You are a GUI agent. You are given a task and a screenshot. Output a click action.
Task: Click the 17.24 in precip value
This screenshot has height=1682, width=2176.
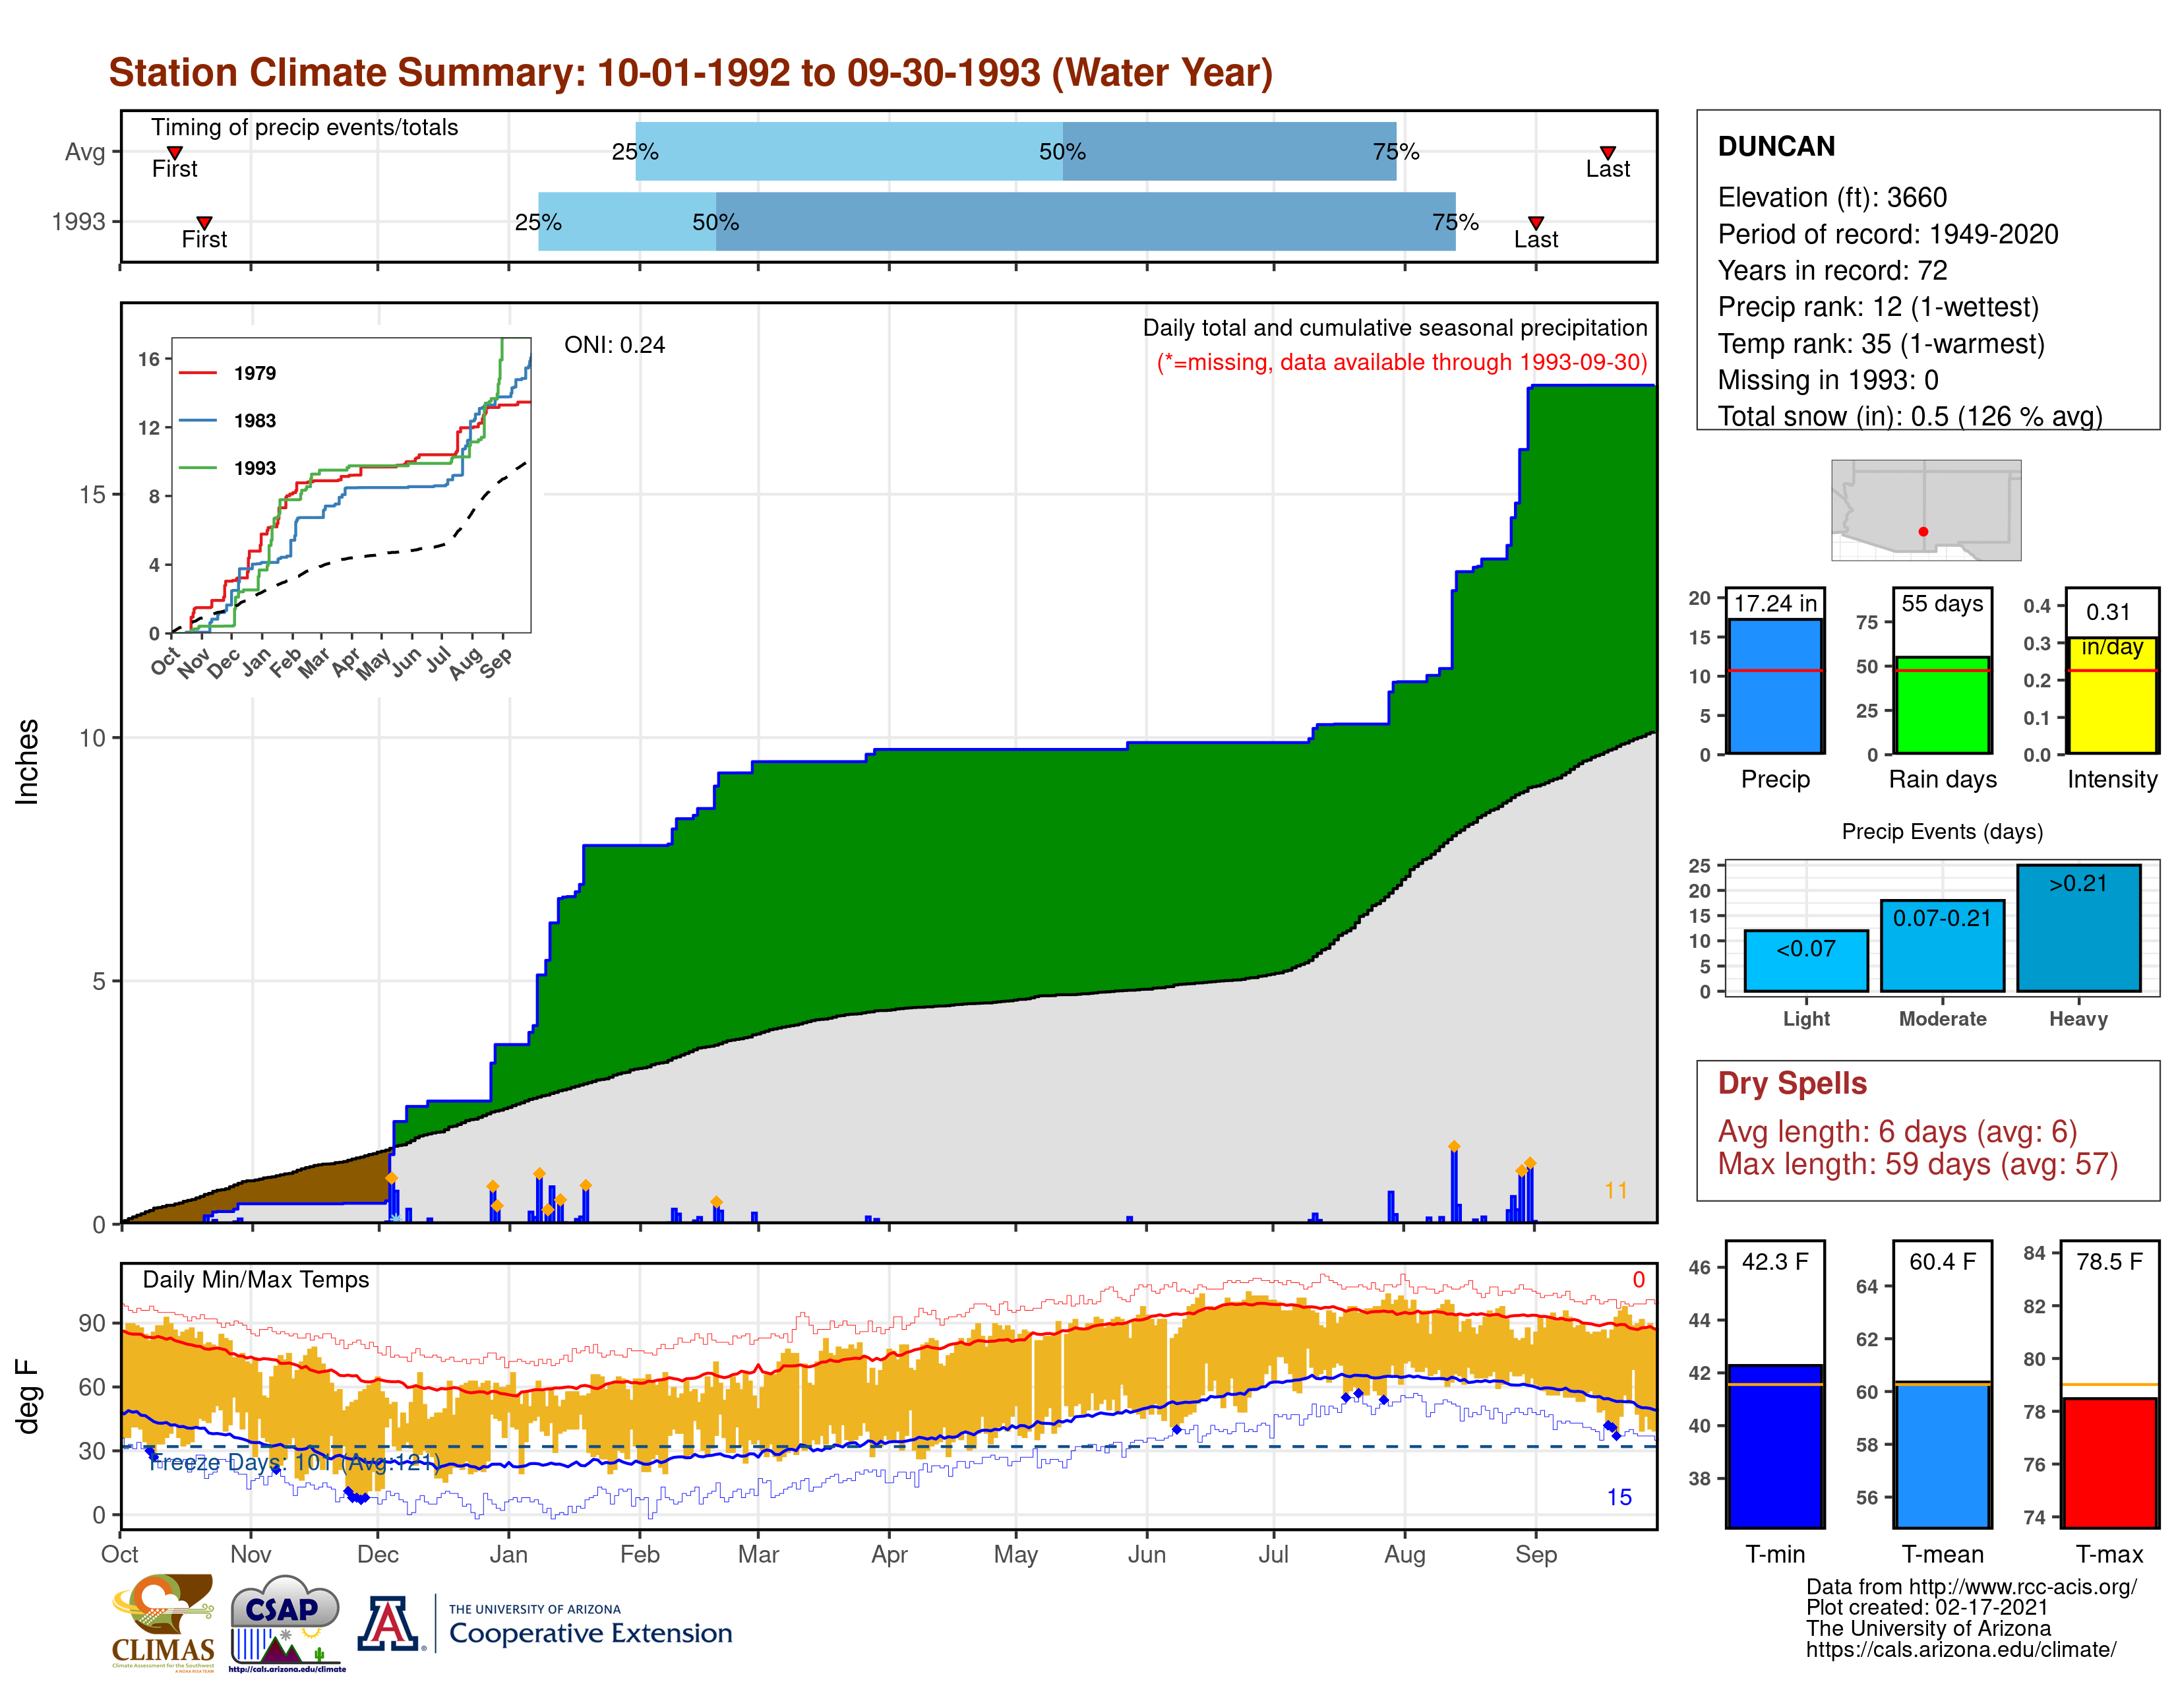tap(1774, 603)
